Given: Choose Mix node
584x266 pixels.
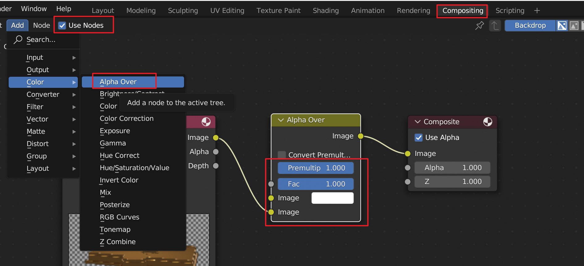Looking at the screenshot, I should pos(133,193).
